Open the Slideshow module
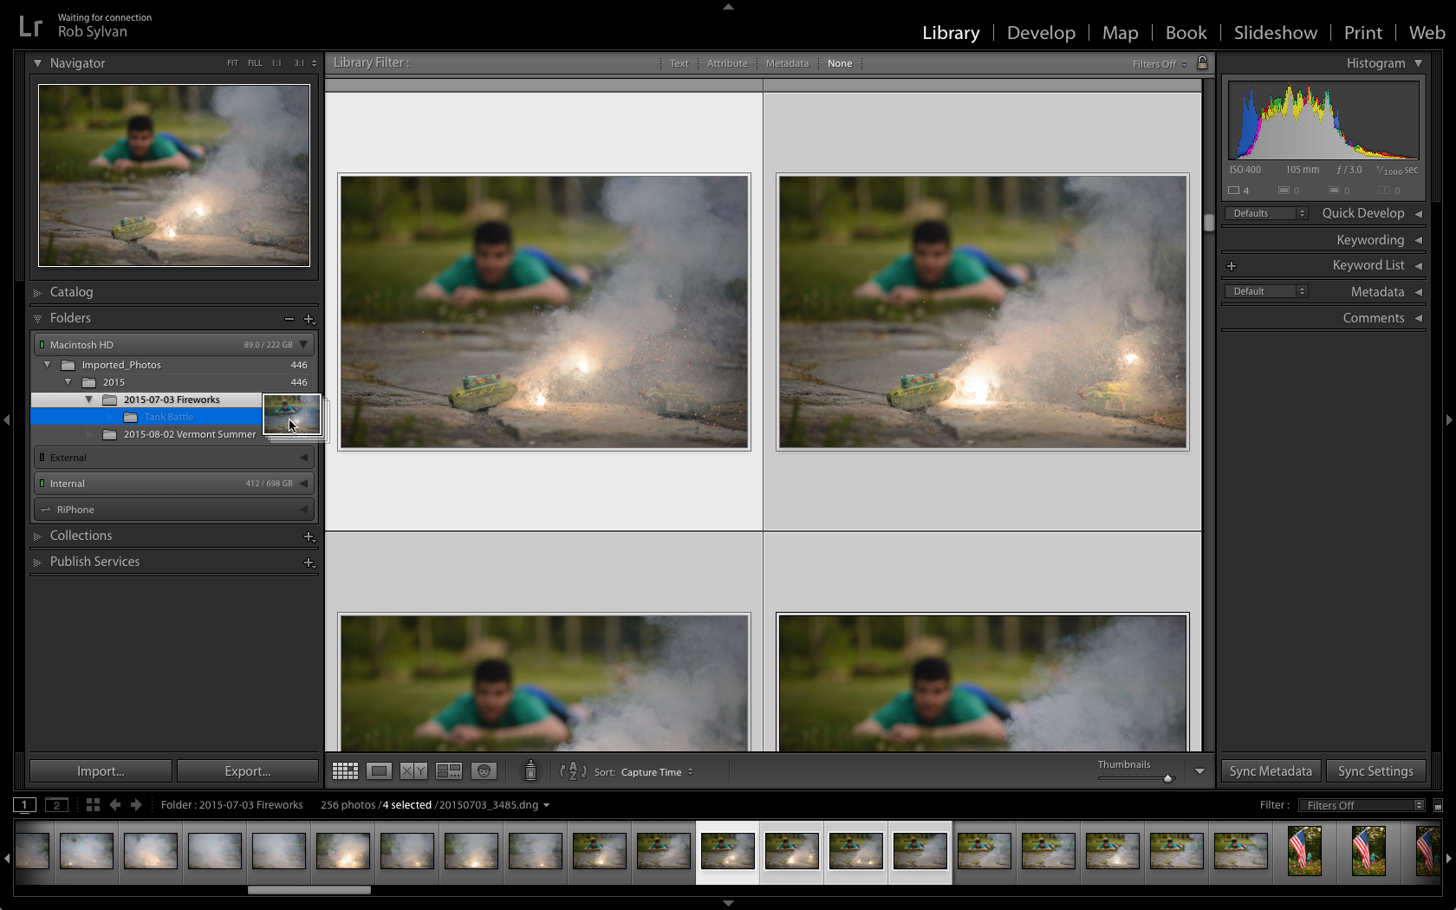 [x=1275, y=33]
